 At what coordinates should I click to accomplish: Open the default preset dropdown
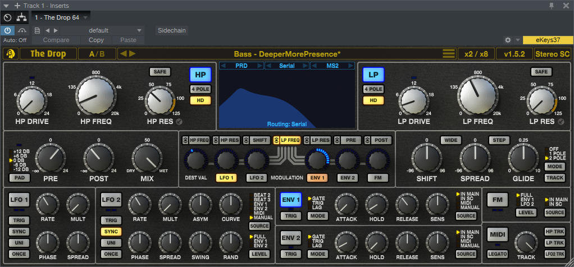pyautogui.click(x=102, y=30)
